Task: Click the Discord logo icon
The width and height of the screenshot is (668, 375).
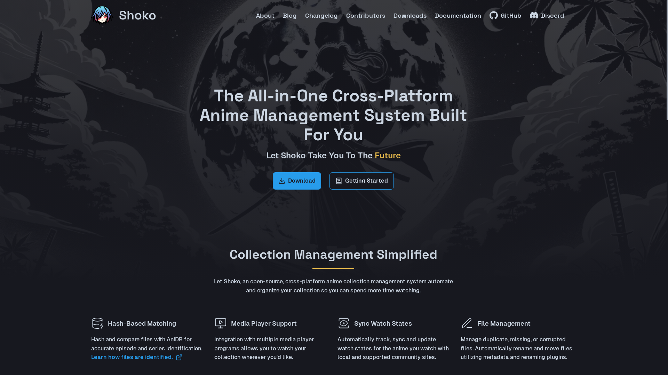Action: 534,16
